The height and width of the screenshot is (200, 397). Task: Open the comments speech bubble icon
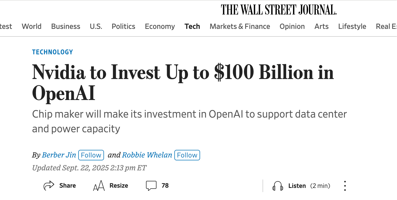151,186
